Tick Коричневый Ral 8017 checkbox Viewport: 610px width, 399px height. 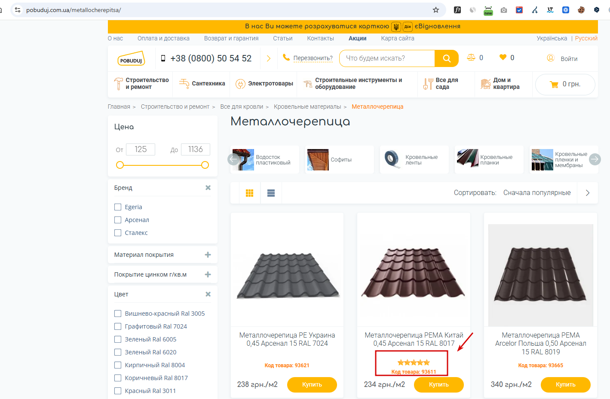pyautogui.click(x=118, y=378)
